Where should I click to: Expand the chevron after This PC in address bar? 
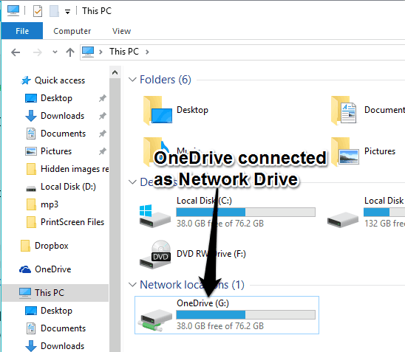(x=147, y=52)
